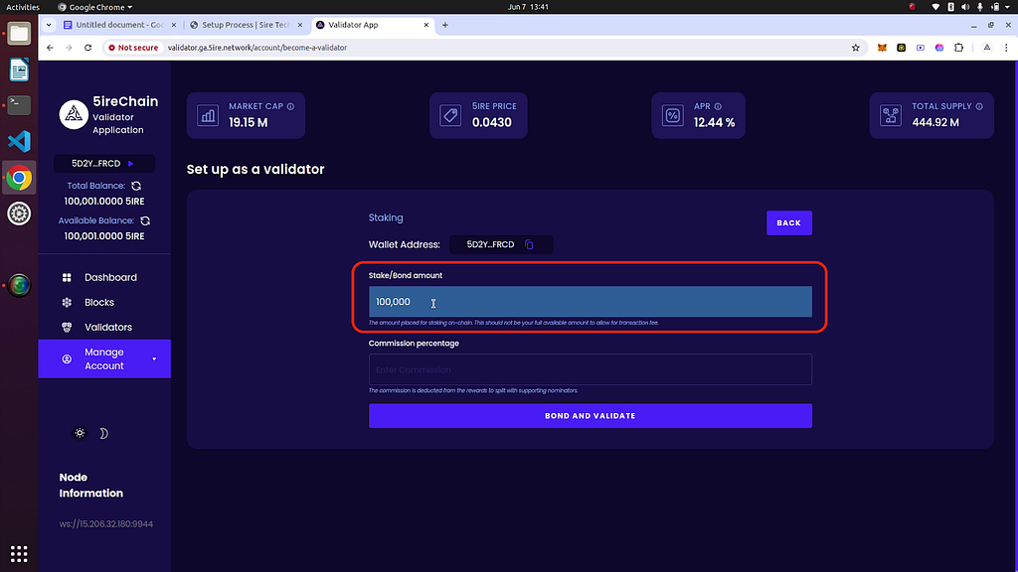The width and height of the screenshot is (1018, 572).
Task: Copy the wallet address icon
Action: pos(529,244)
